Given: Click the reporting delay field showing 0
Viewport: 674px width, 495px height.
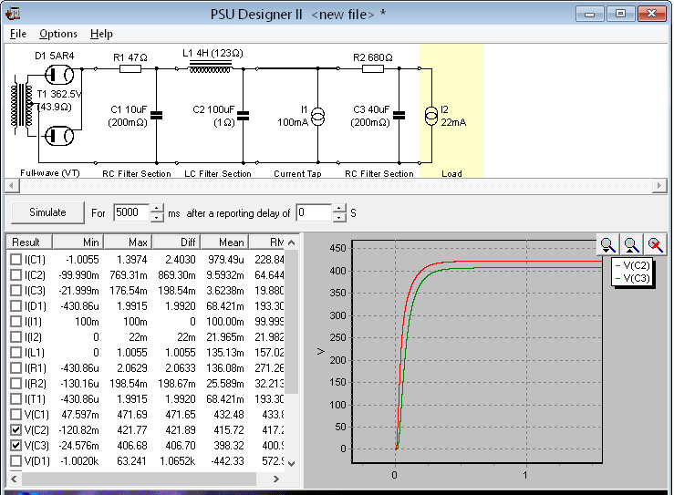Looking at the screenshot, I should [315, 212].
